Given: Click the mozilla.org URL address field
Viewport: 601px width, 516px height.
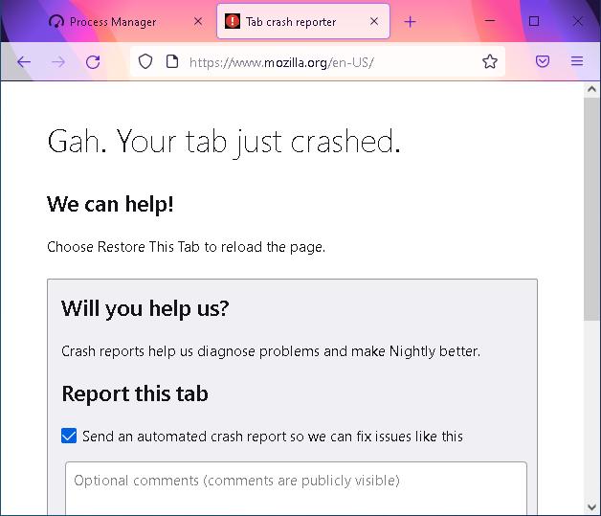Looking at the screenshot, I should tap(325, 61).
